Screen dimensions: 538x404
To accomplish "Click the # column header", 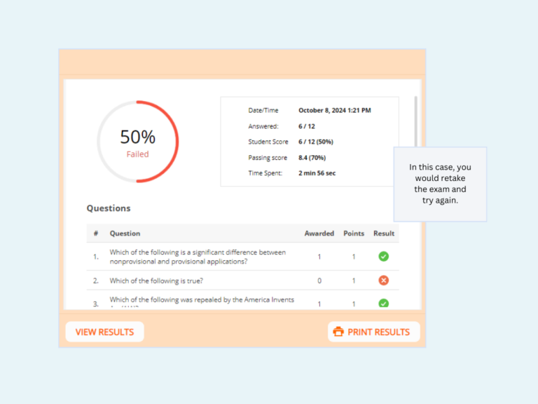I will [95, 234].
